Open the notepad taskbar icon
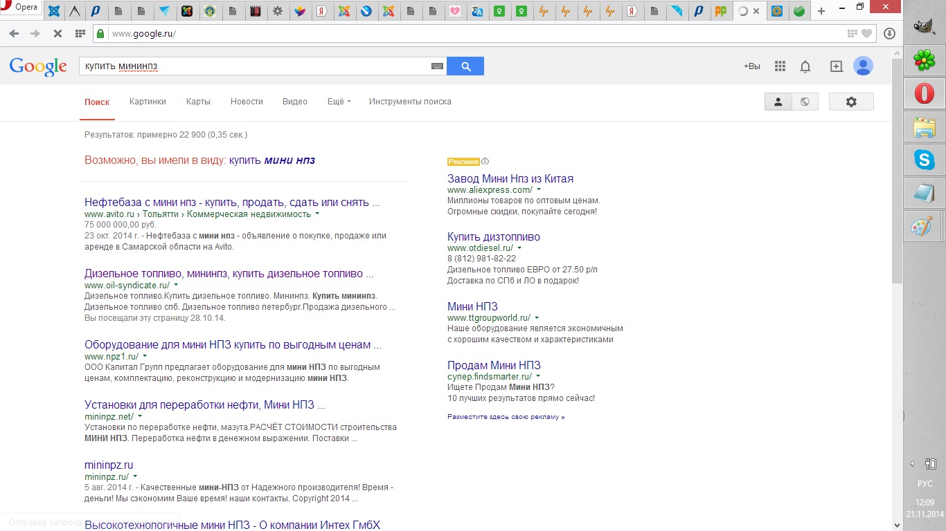946x531 pixels. [924, 193]
